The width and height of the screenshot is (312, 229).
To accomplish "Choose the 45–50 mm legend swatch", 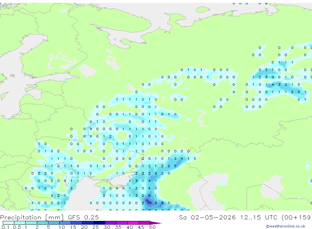I will tap(144, 223).
